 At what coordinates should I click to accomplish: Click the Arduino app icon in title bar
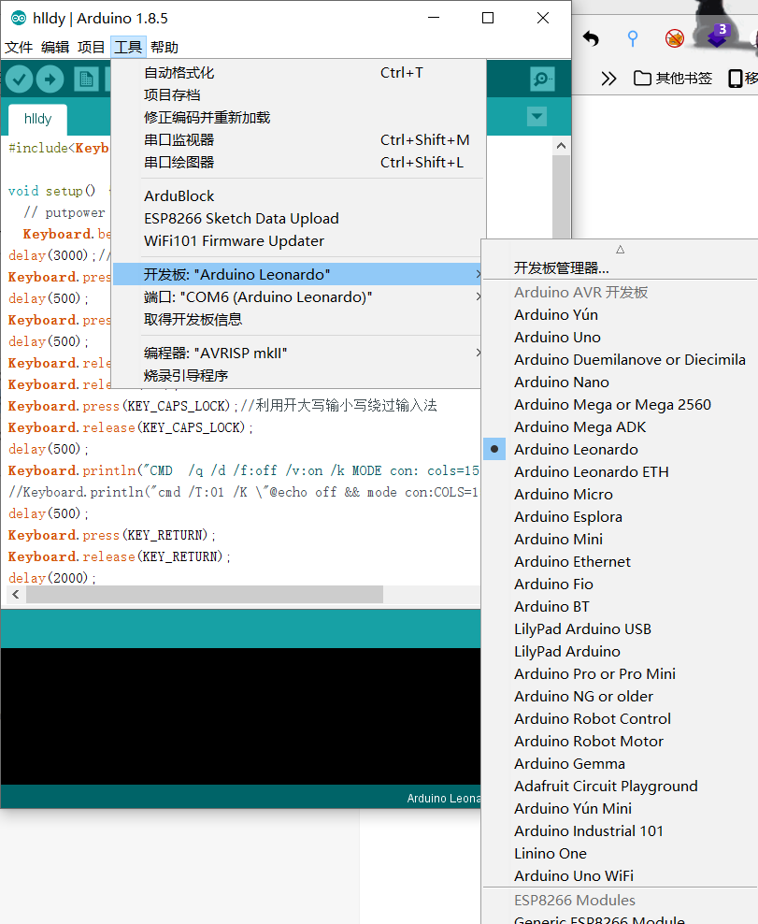pos(19,19)
